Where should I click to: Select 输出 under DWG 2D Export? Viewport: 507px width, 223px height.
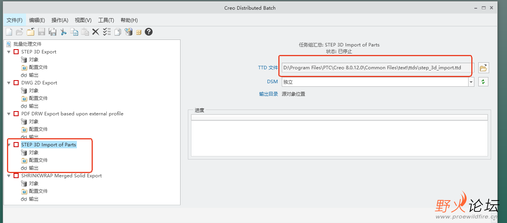pyautogui.click(x=34, y=106)
